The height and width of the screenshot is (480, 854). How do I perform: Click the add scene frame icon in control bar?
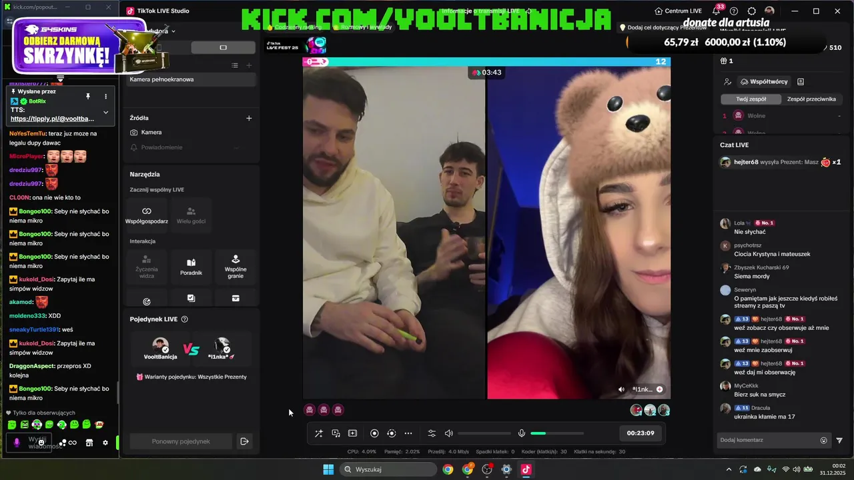coord(352,433)
